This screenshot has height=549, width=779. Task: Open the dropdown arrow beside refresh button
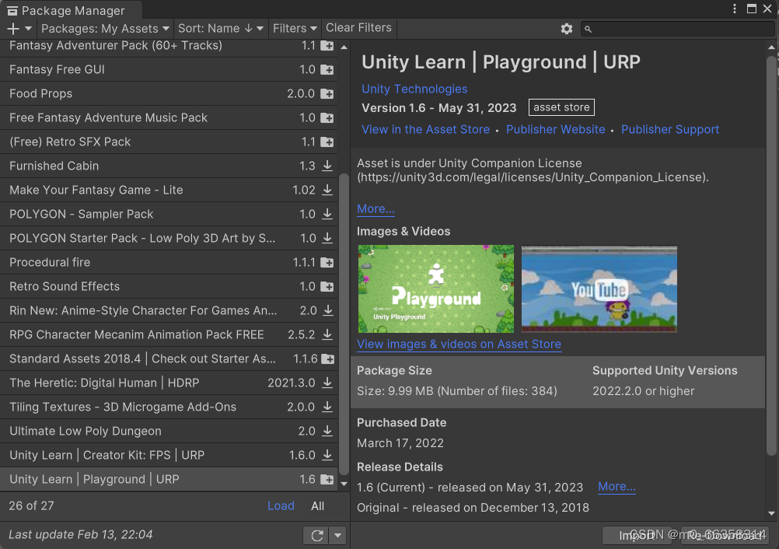pos(337,536)
